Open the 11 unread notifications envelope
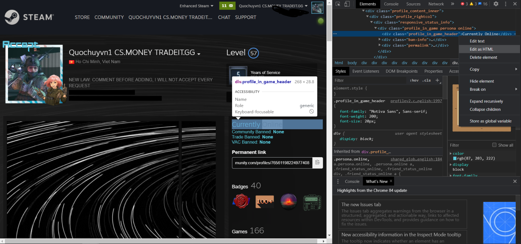521x244 pixels. [x=227, y=6]
